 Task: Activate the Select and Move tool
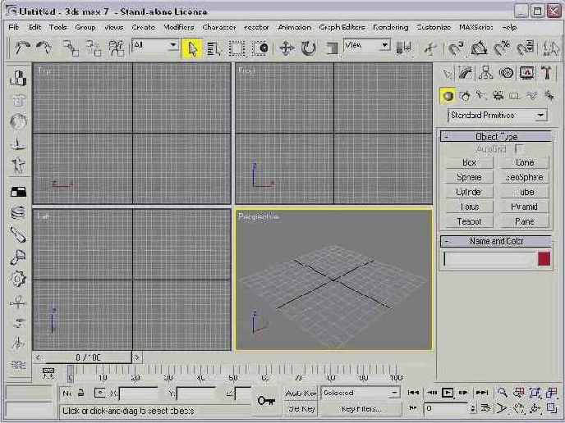click(x=287, y=48)
